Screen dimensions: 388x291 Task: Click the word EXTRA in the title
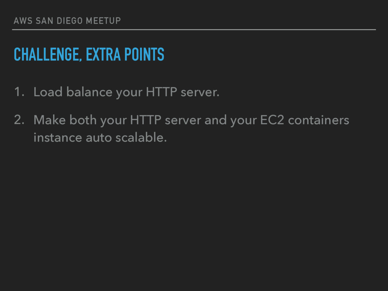click(103, 55)
